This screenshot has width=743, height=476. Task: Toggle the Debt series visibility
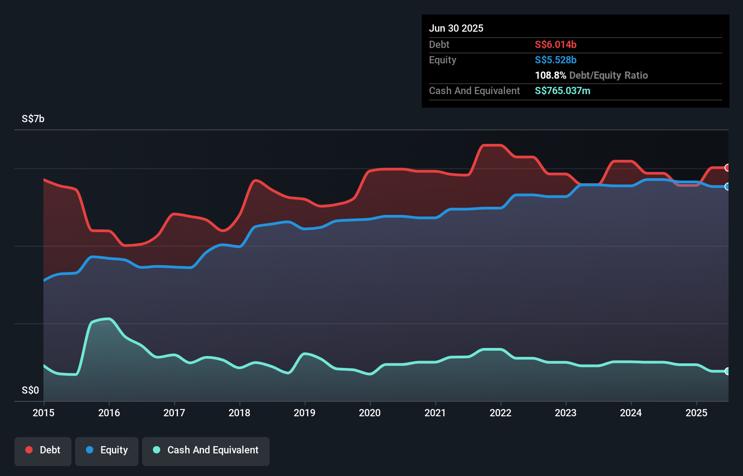(x=43, y=451)
